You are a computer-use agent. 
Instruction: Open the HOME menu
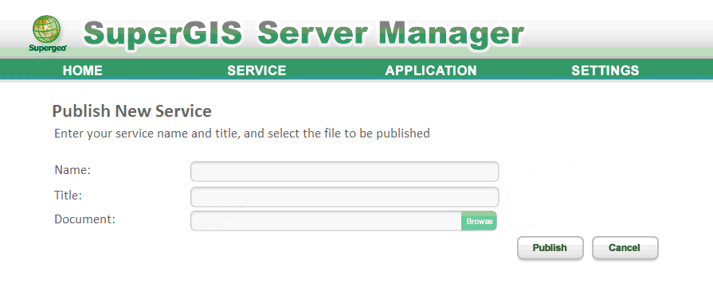click(x=83, y=70)
